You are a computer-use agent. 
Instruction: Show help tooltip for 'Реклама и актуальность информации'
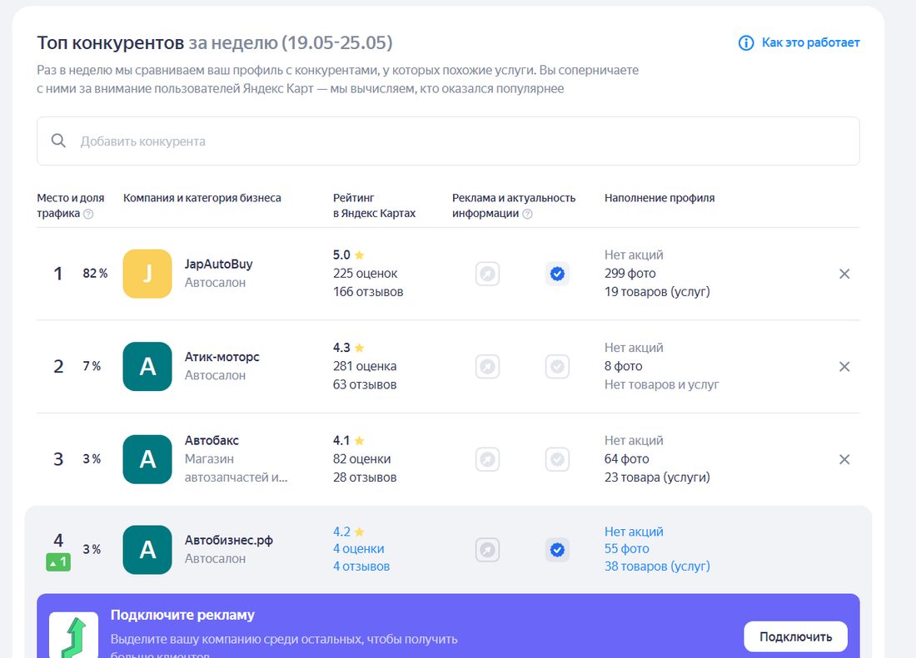click(527, 214)
